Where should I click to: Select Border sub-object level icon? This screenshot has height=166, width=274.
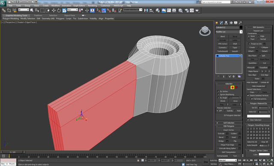(228, 87)
